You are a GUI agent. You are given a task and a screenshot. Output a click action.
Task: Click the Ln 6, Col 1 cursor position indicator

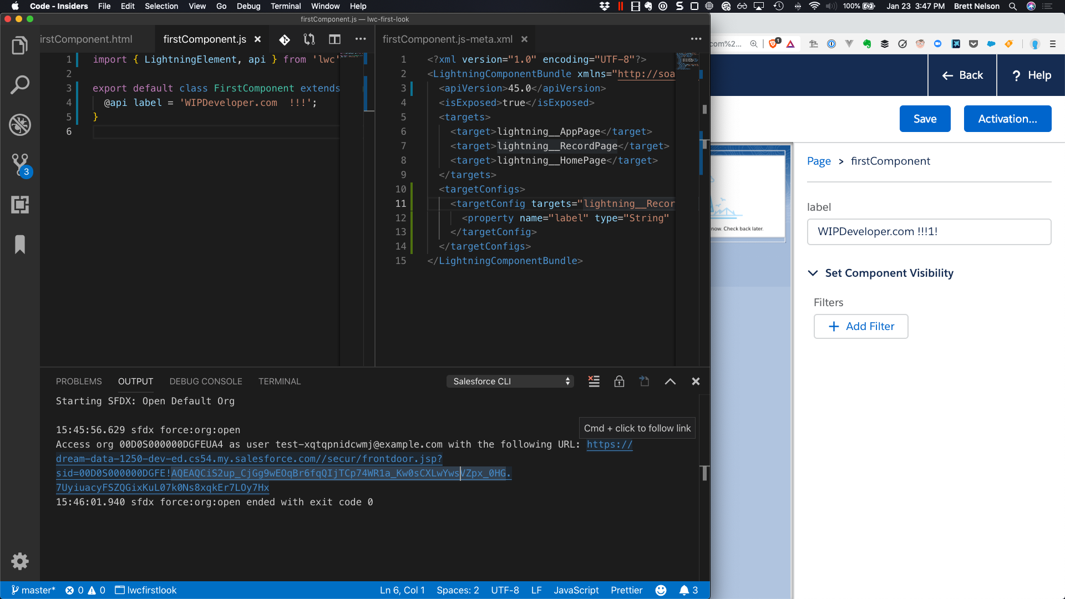402,590
